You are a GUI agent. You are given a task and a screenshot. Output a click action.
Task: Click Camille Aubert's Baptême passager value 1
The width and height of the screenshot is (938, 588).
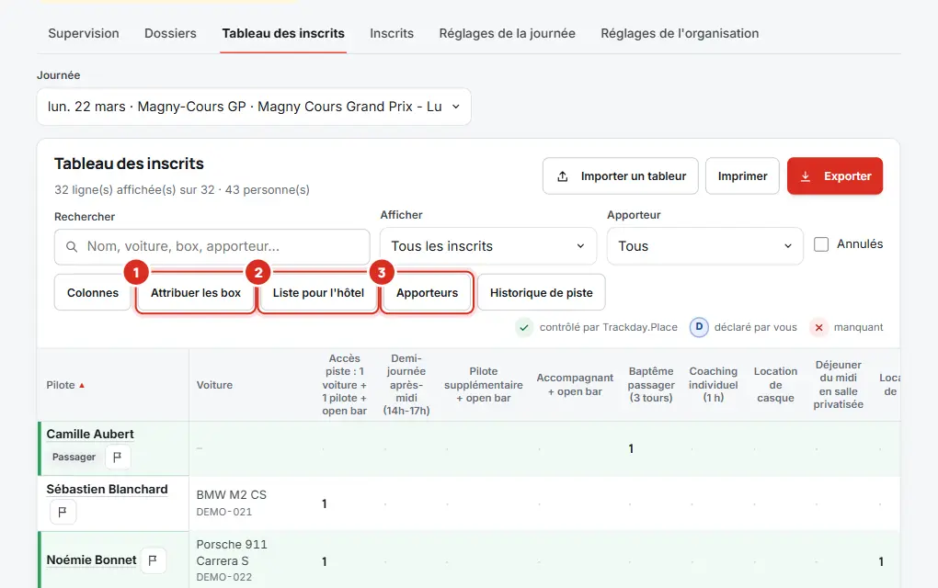click(631, 448)
